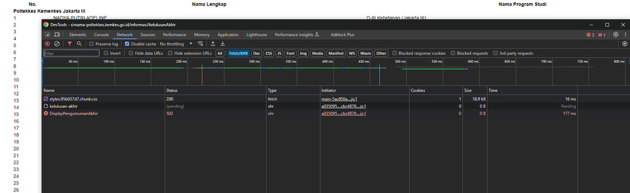
Task: Select the styles.95b037d7.chunk.css request name
Action: [x=74, y=99]
